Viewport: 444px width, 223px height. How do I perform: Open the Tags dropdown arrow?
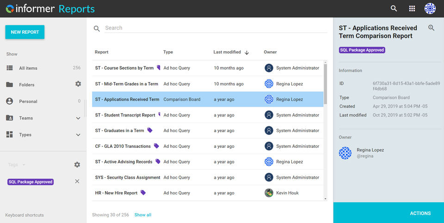click(24, 165)
